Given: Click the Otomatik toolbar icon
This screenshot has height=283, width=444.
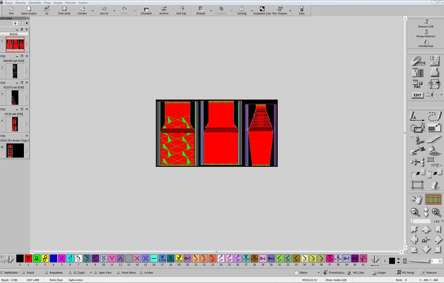Looking at the screenshot, I should (x=146, y=11).
